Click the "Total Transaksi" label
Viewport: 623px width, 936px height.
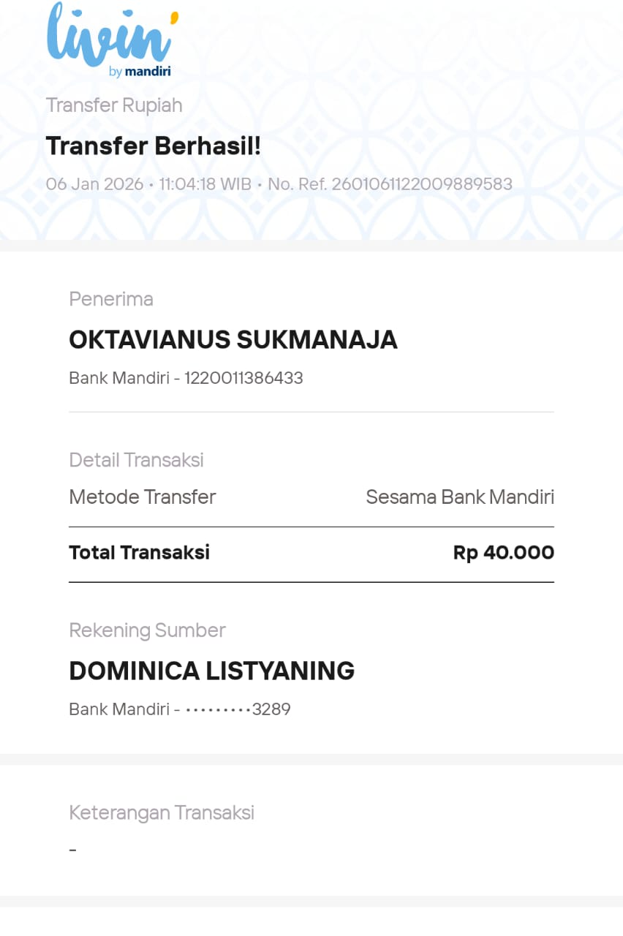tap(139, 552)
